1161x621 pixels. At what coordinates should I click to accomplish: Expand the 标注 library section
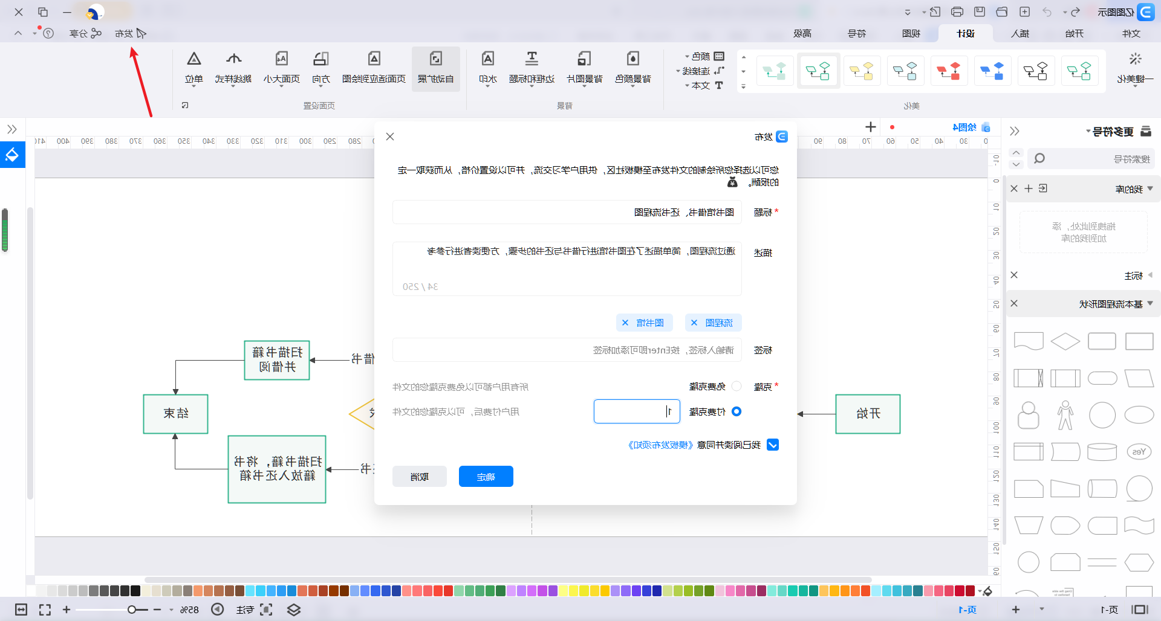1150,275
